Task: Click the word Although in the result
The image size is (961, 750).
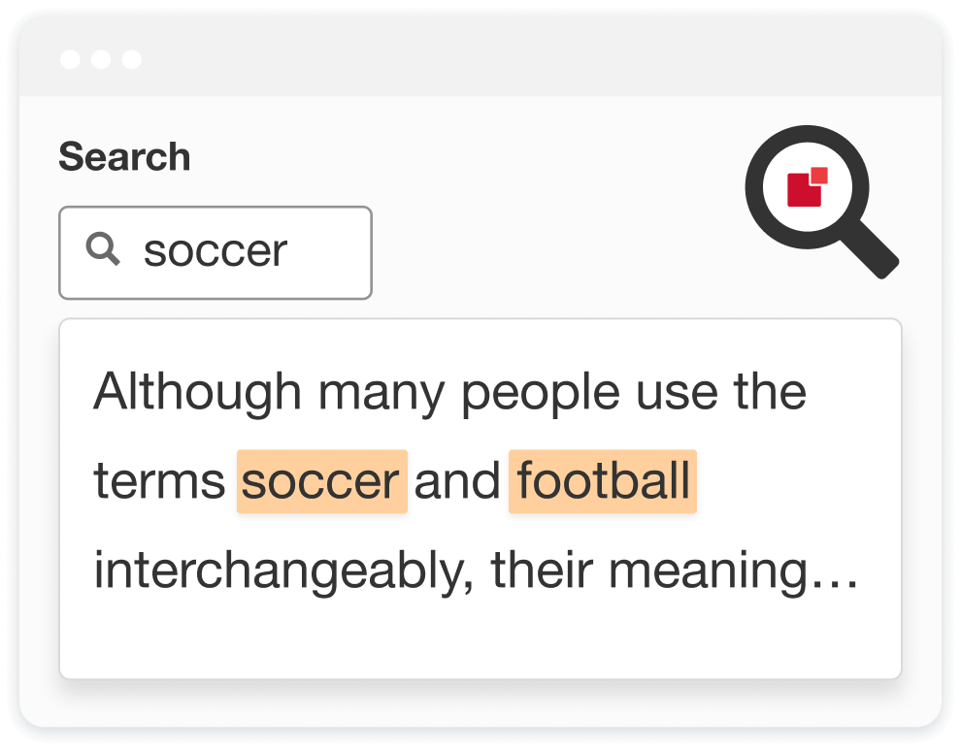Action: pos(197,394)
